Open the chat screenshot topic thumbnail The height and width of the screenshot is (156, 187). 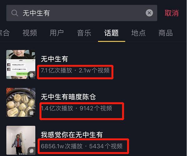pyautogui.click(x=21, y=64)
